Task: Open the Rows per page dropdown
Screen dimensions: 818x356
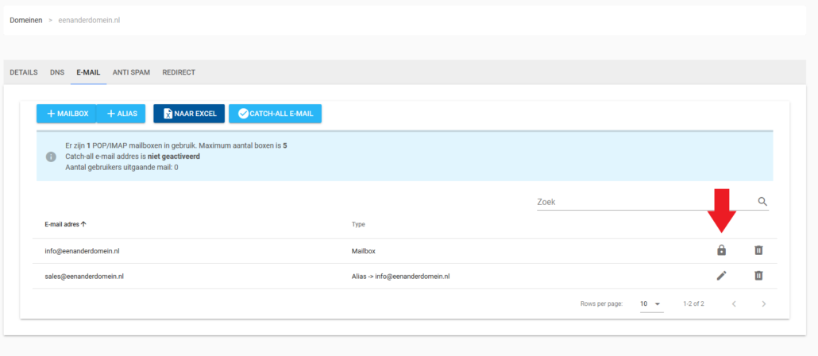Action: click(650, 304)
